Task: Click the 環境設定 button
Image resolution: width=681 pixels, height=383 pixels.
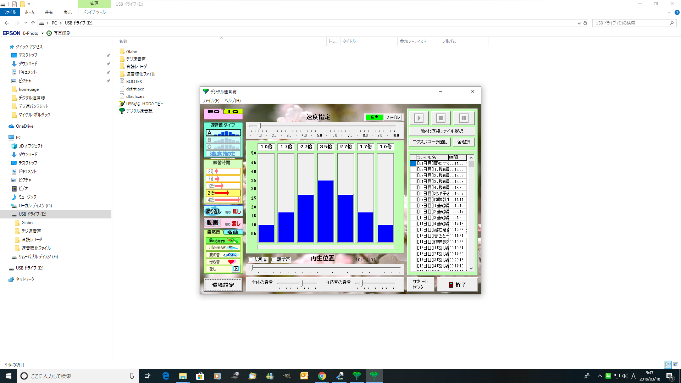Action: 223,285
